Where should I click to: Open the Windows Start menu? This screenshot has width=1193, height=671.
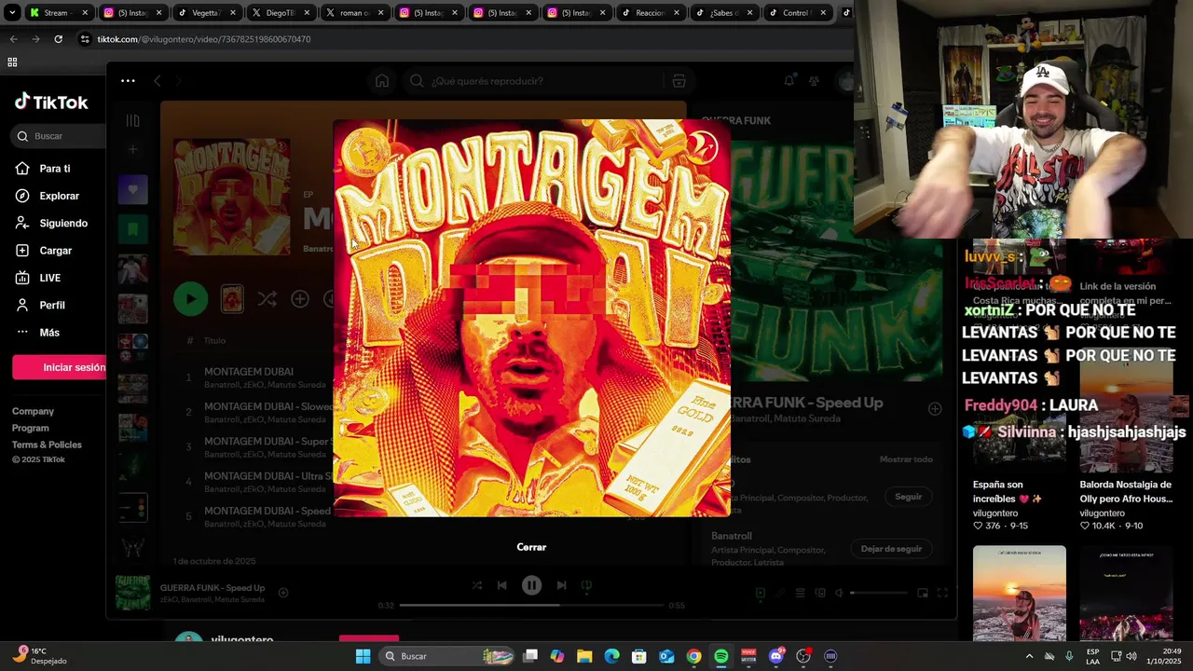pyautogui.click(x=363, y=656)
